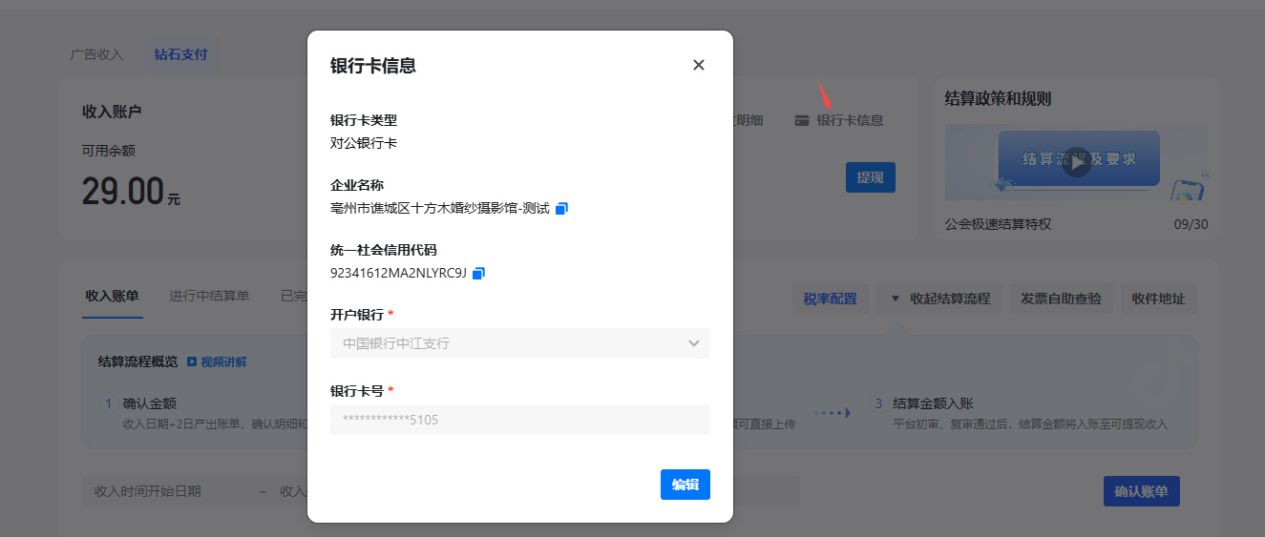Play the 结算流程及要求 video
Image resolution: width=1265 pixels, height=537 pixels.
[x=1077, y=161]
